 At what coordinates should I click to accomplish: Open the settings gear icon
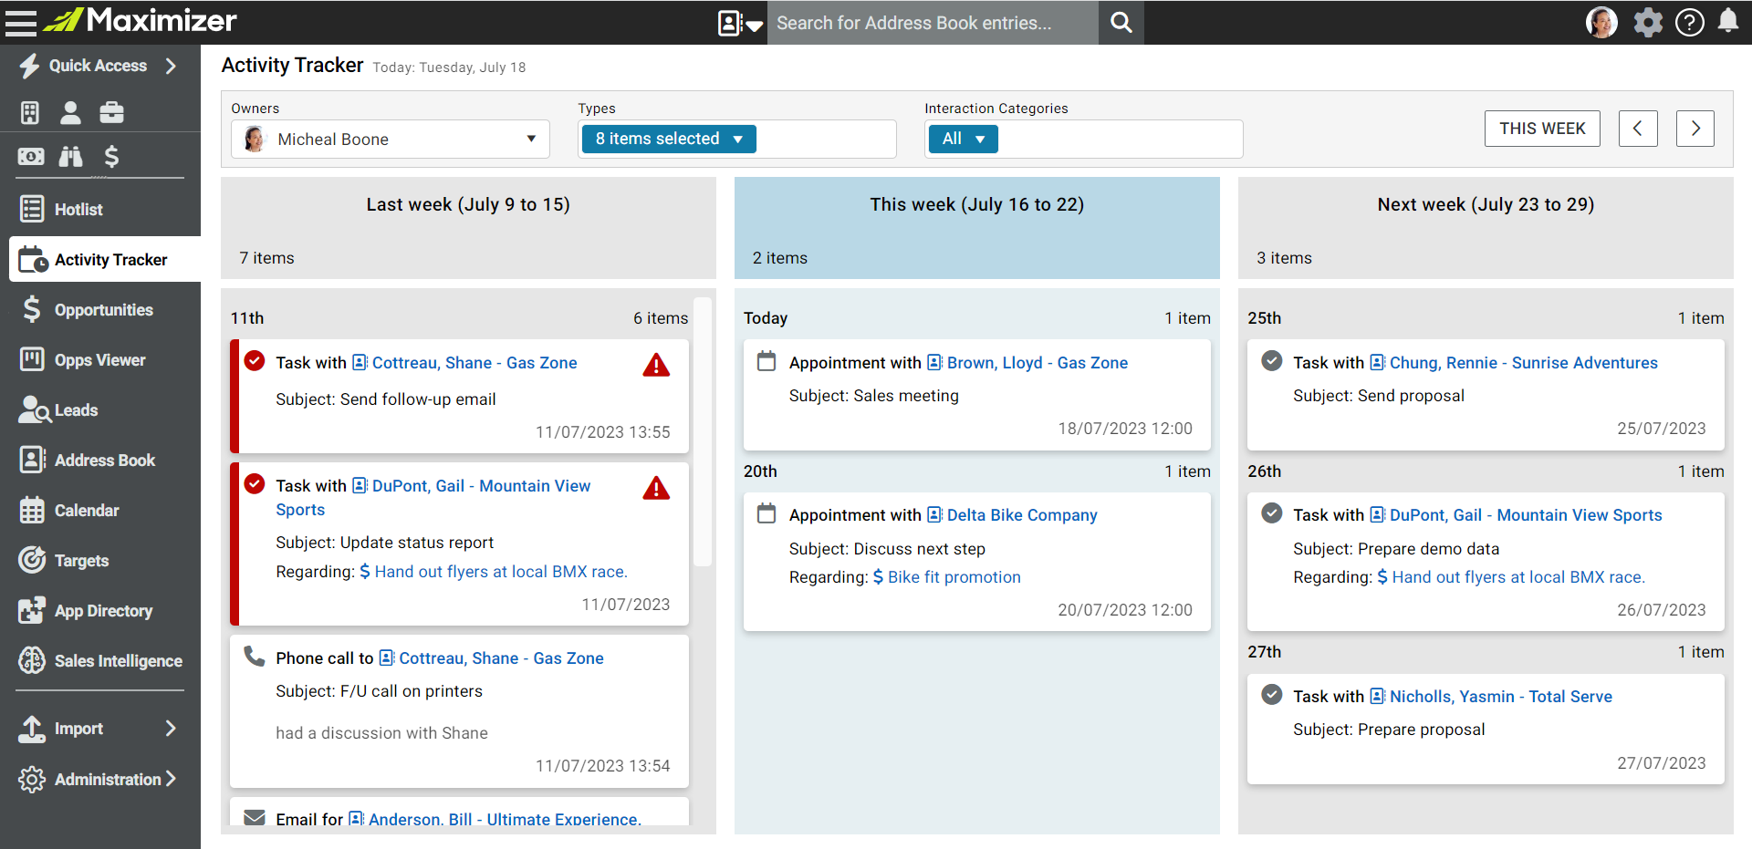coord(1648,22)
